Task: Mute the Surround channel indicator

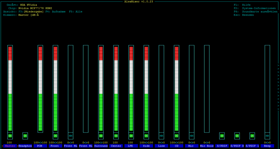Action: (x=101, y=136)
